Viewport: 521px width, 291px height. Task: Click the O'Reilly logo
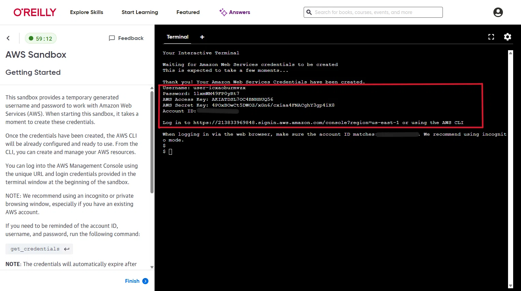point(35,12)
